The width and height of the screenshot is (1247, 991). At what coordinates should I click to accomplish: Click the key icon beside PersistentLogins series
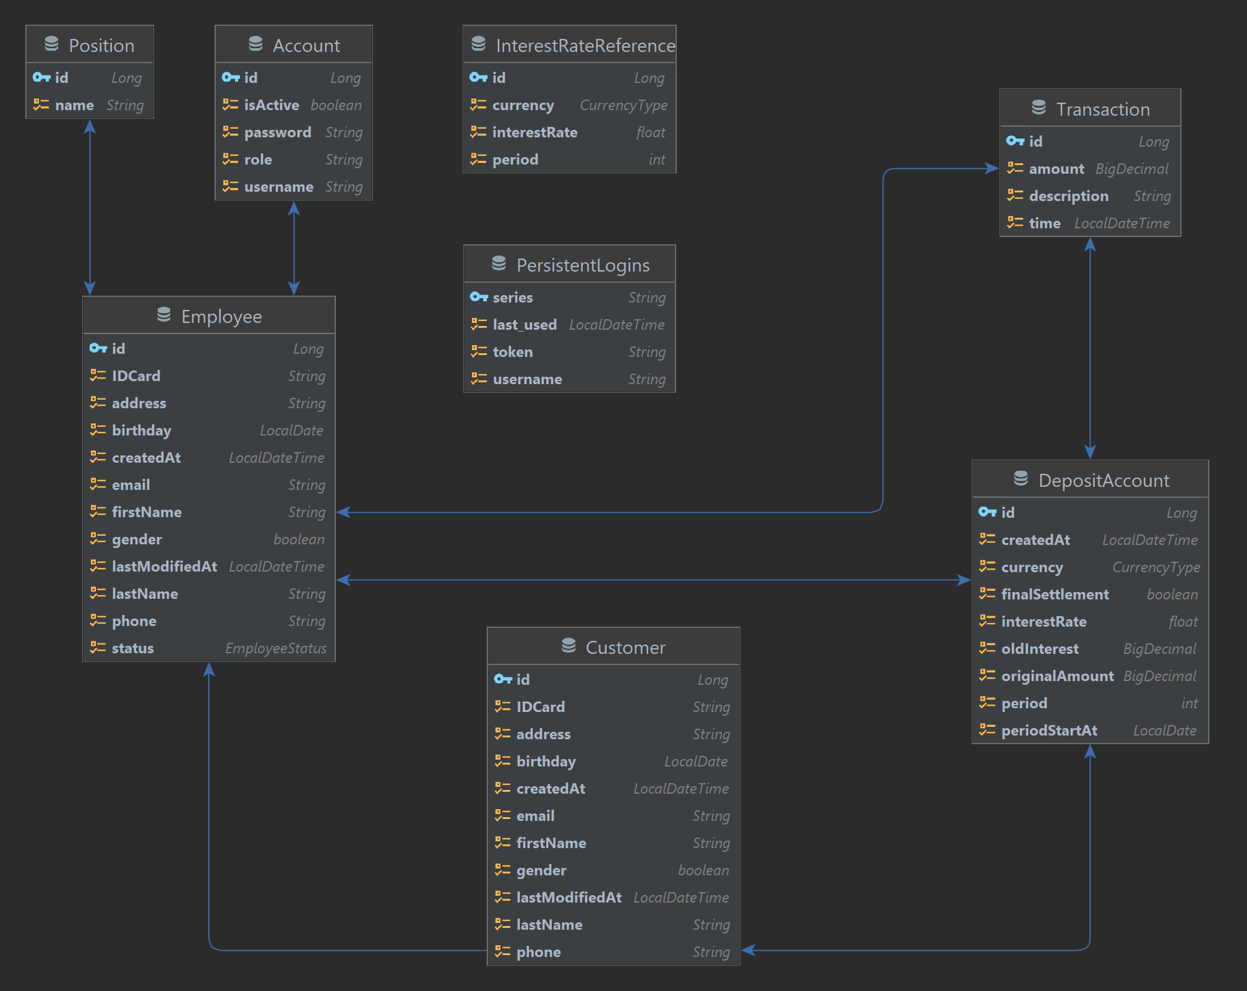(479, 297)
